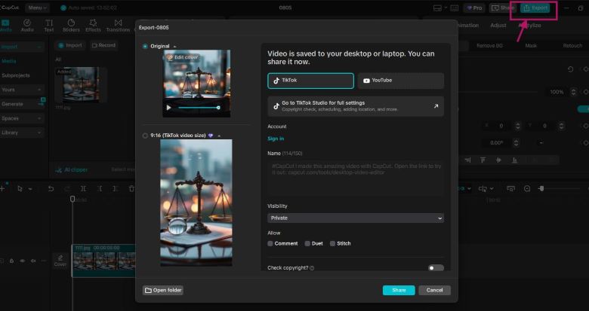
Task: Click the Delete trash icon in timeline
Action: click(131, 189)
